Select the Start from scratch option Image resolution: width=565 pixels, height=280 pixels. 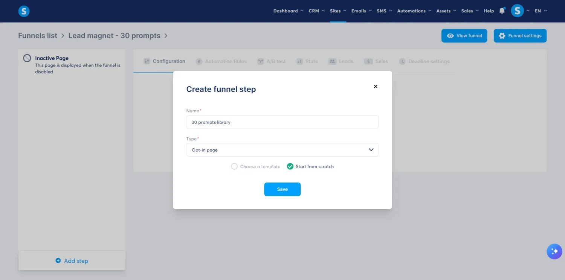pos(290,166)
